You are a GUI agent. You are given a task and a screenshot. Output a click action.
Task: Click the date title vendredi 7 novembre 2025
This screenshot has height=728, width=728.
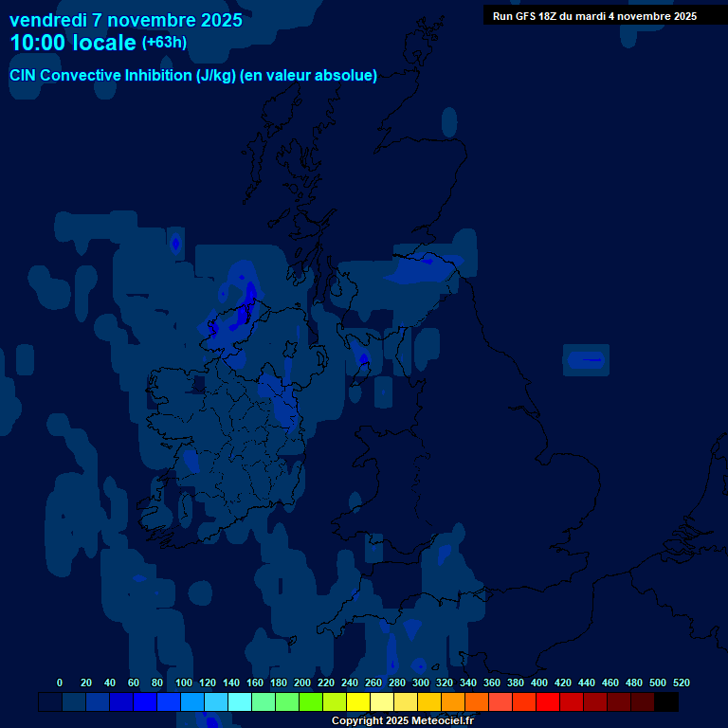coord(125,20)
